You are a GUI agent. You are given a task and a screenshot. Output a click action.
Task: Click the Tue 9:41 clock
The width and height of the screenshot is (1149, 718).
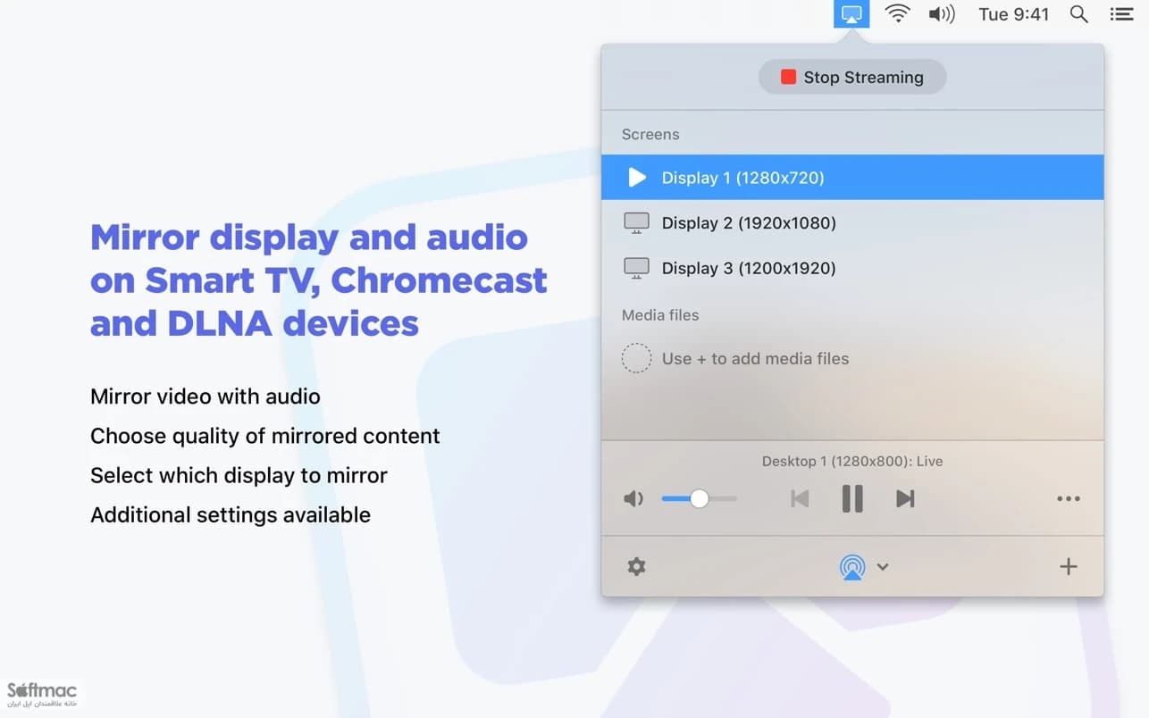click(1014, 14)
